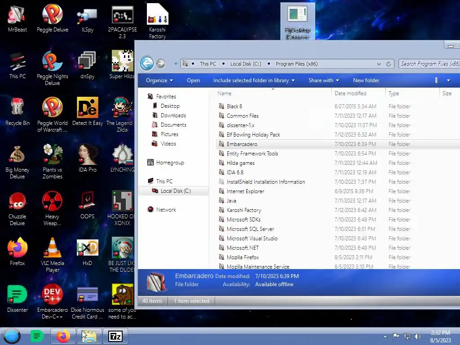Screen dimensions: 460x345
Task: Refresh the Program Files (x86) folder
Action: click(389, 64)
